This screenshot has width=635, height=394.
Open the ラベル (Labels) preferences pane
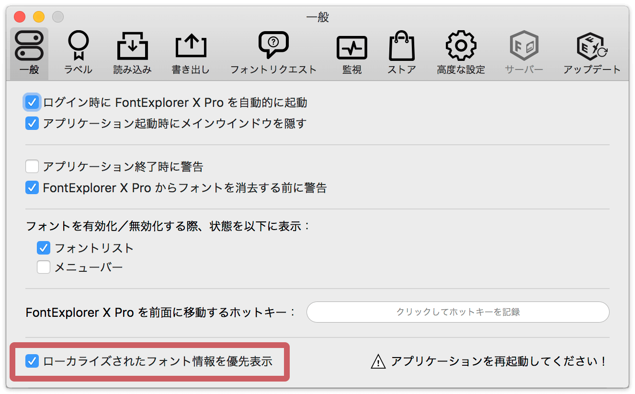coord(78,53)
